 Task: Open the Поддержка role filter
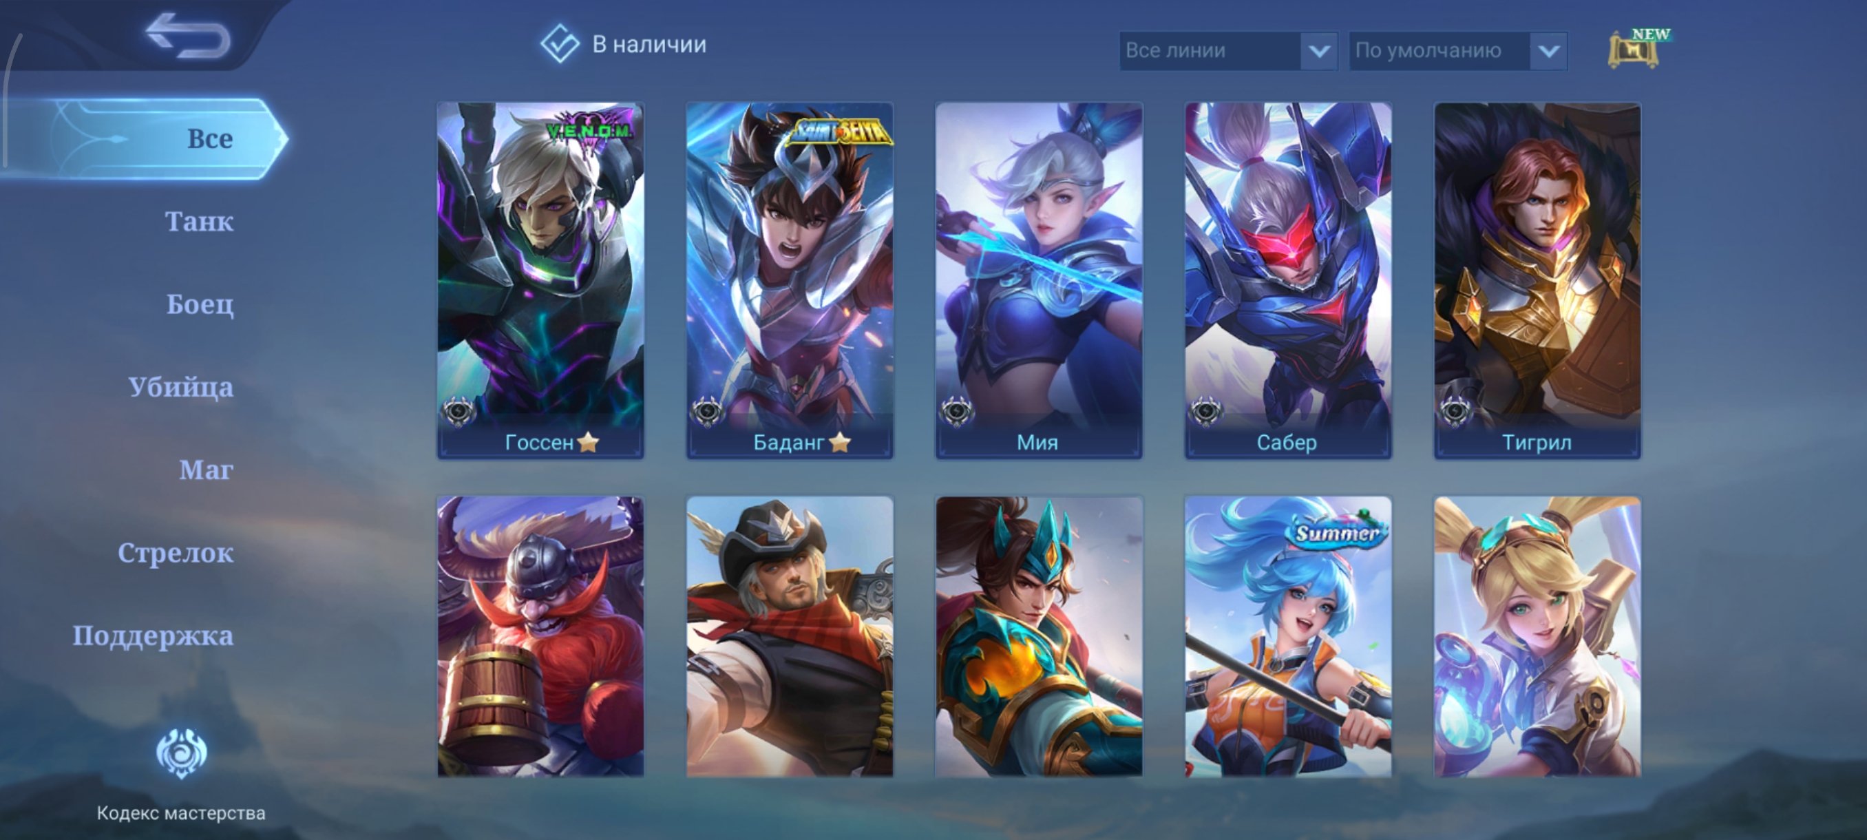pos(153,636)
